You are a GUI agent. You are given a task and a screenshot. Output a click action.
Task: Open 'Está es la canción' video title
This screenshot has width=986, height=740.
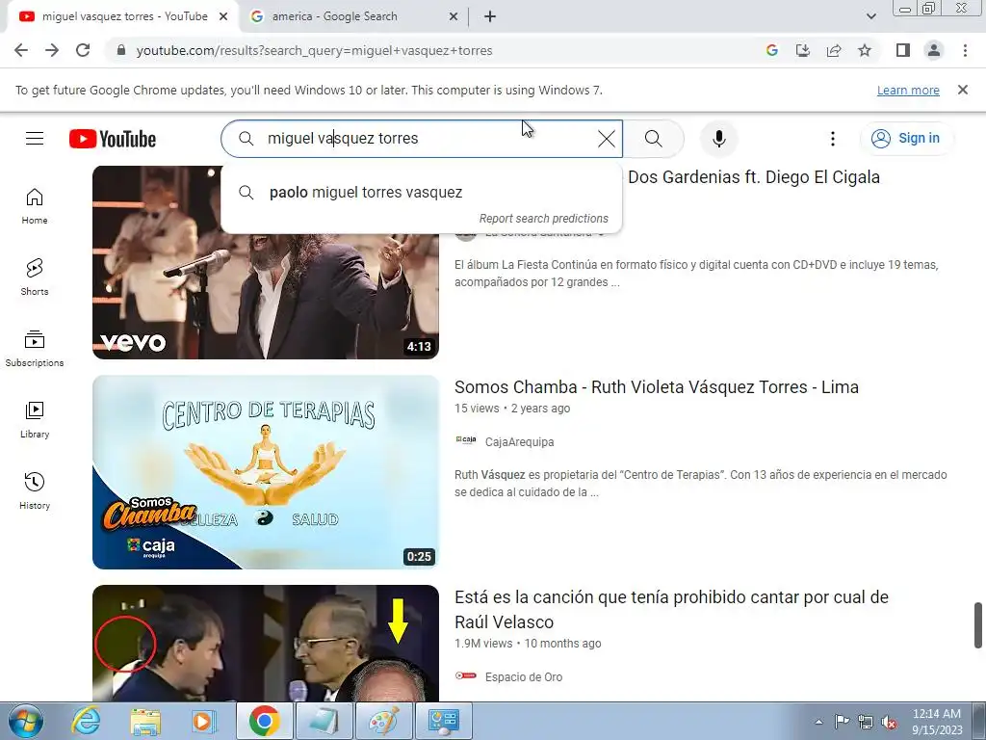(671, 609)
